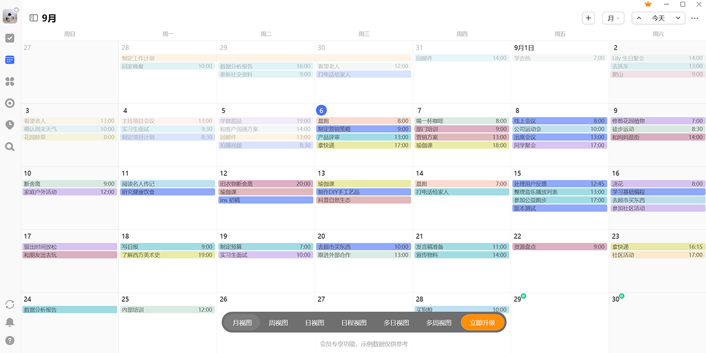Click the sync icon in sidebar
This screenshot has width=706, height=353.
(9, 304)
